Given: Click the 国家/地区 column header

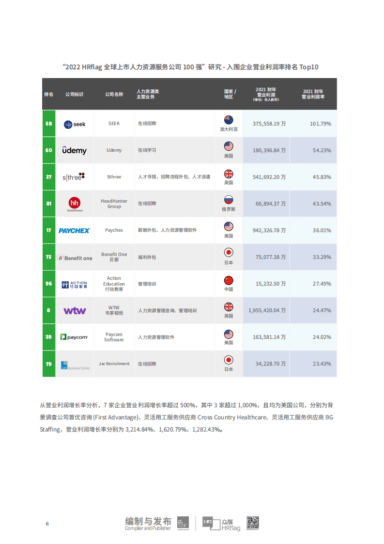Looking at the screenshot, I should (x=230, y=94).
